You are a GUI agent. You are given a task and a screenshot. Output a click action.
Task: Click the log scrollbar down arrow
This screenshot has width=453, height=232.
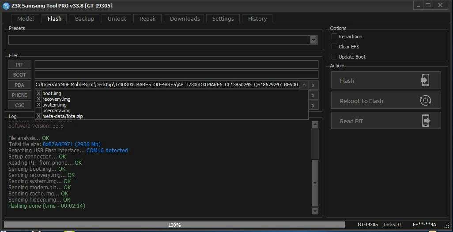pyautogui.click(x=315, y=211)
